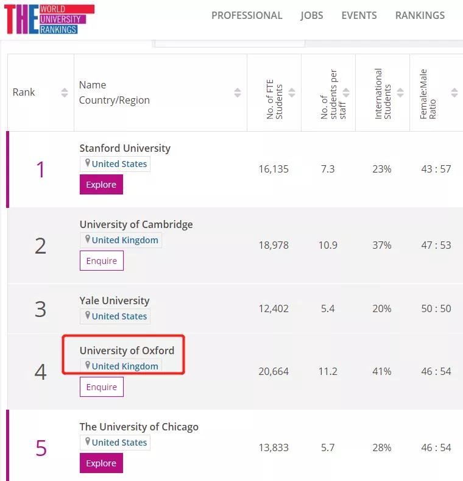Open the JOBS menu item
The image size is (463, 481).
pyautogui.click(x=312, y=15)
